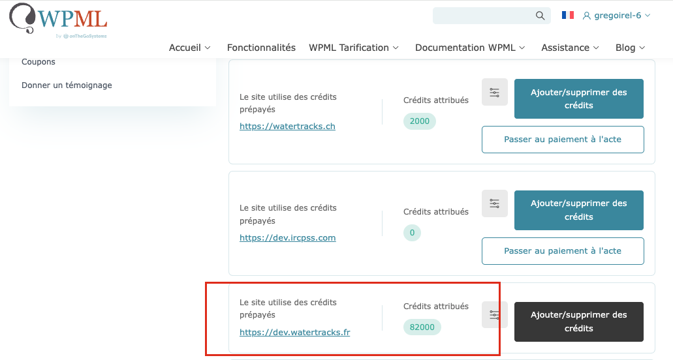Image resolution: width=673 pixels, height=360 pixels.
Task: Click Ajouter/supprimer des crédits for dev.watertracks.fr
Action: [579, 322]
